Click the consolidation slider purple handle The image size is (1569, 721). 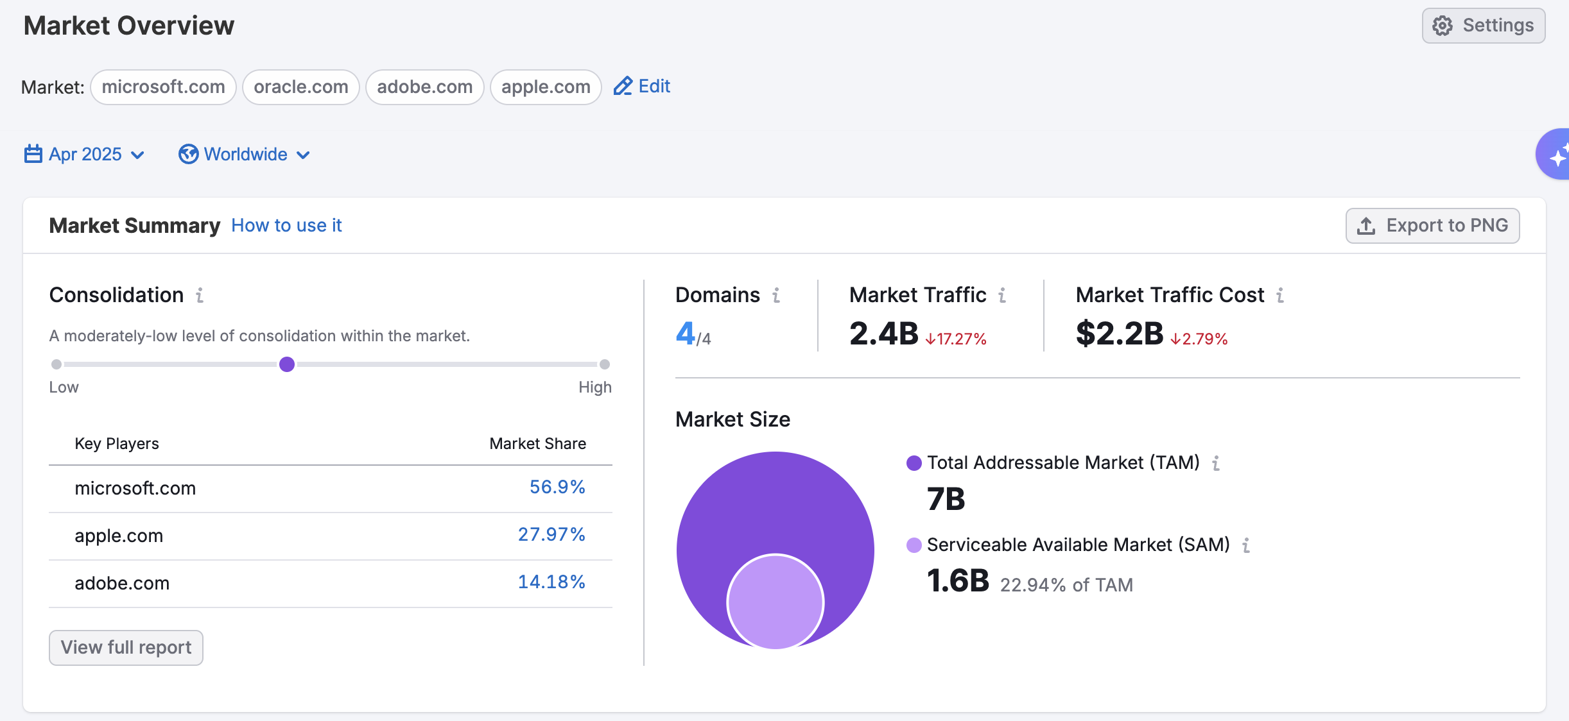point(287,364)
